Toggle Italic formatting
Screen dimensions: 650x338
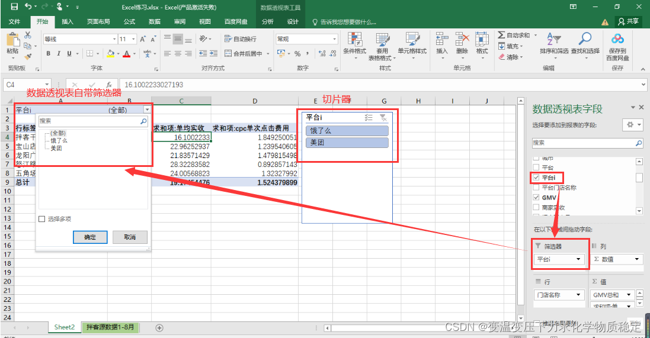point(59,53)
